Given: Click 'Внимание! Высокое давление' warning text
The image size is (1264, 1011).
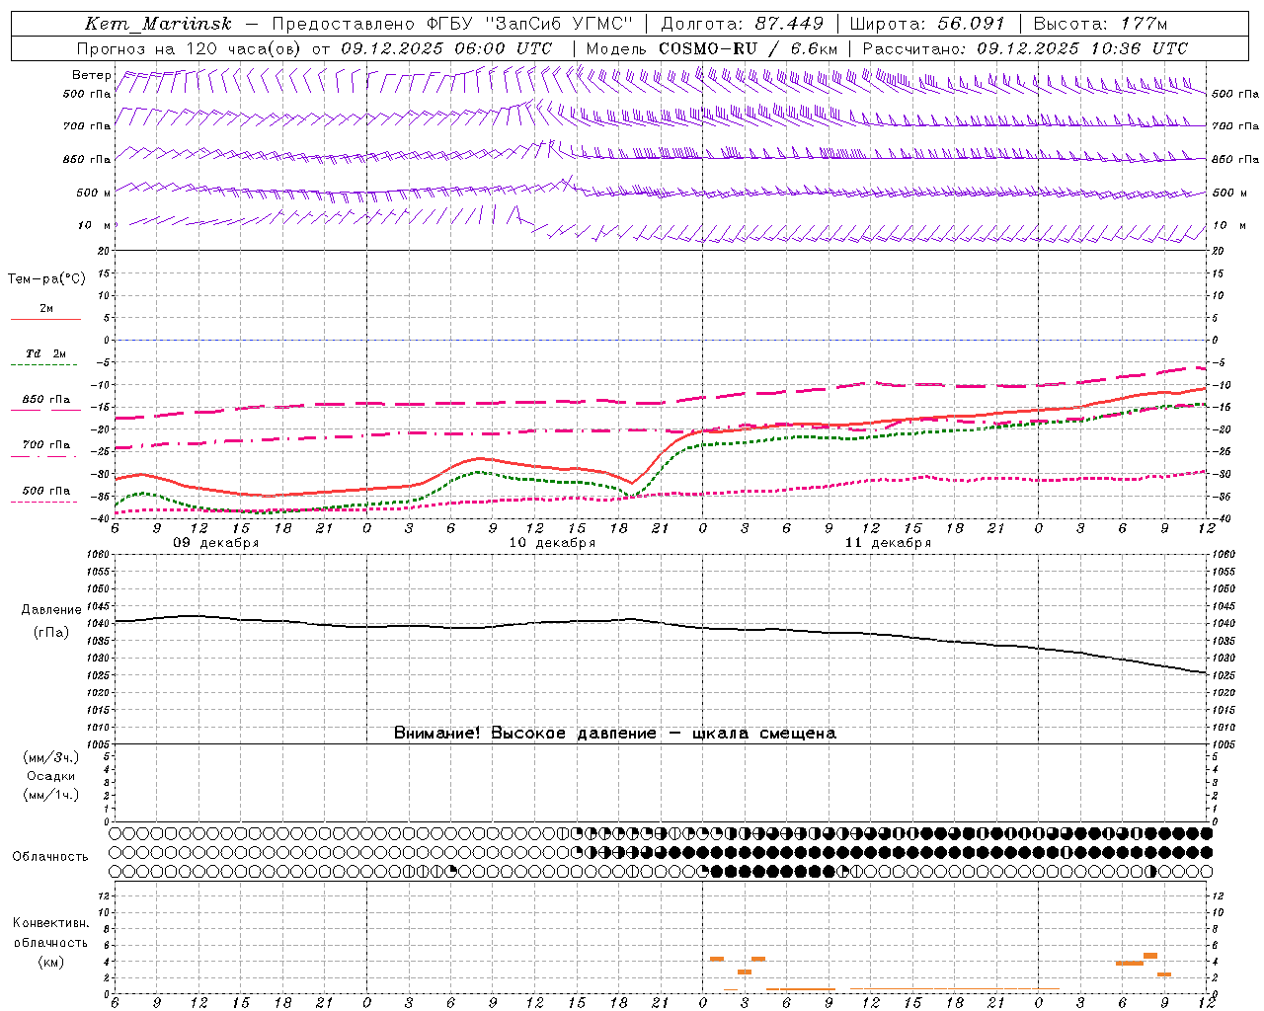Looking at the screenshot, I should tap(524, 734).
